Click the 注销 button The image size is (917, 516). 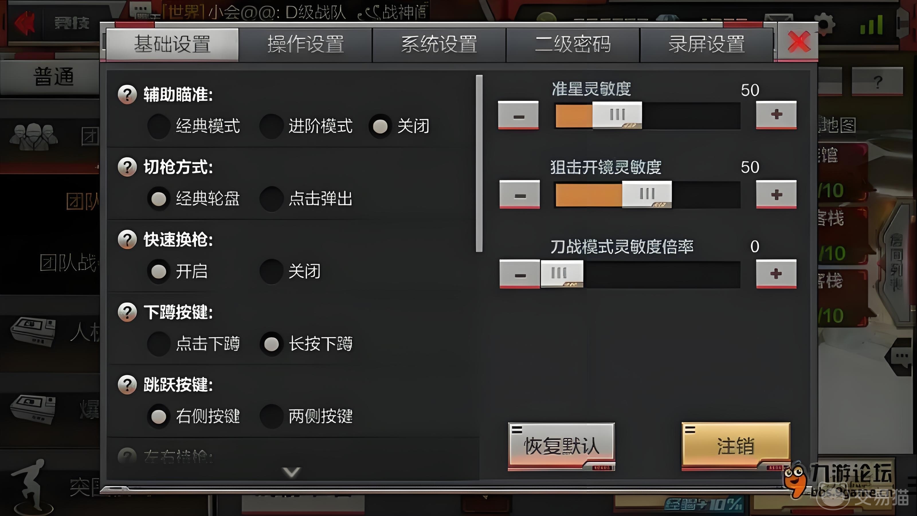(x=736, y=446)
